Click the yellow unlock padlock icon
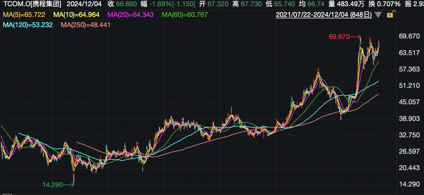Screen dimensions: 424x195 click(x=390, y=15)
